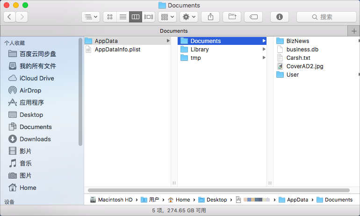Select highlighted Documents folder in column
Viewport: 360px width, 216px height.
click(x=222, y=41)
